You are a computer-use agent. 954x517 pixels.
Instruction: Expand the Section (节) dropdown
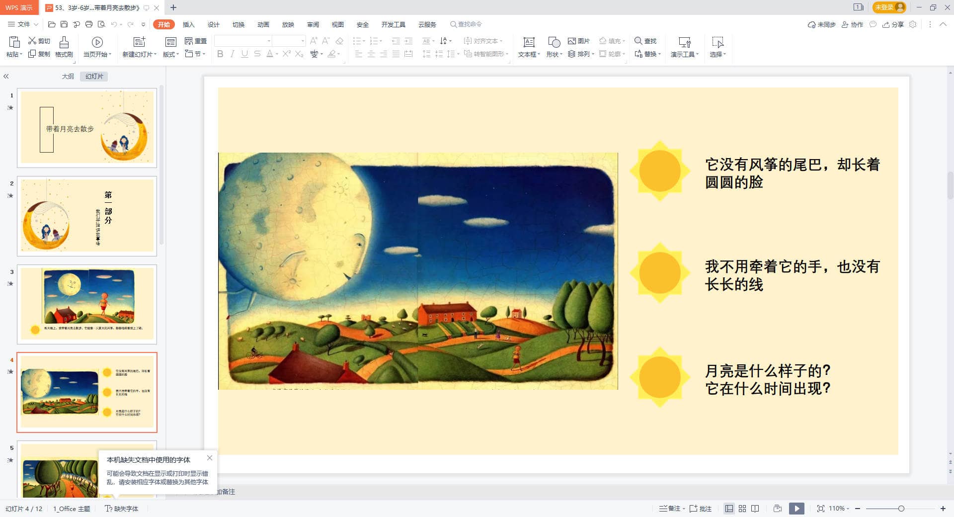coord(204,54)
